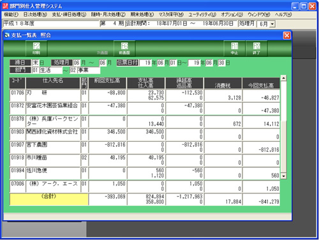Maximize the main application window
This screenshot has width=319, height=240.
tap(304, 6)
